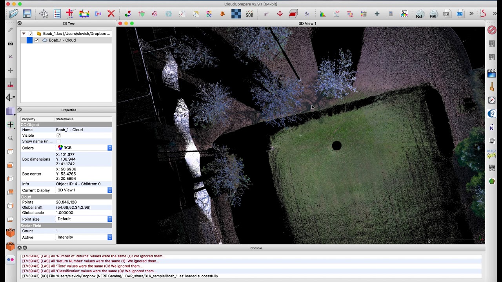Open Active scalar field Intensity dropdown
The height and width of the screenshot is (282, 502).
pos(84,237)
